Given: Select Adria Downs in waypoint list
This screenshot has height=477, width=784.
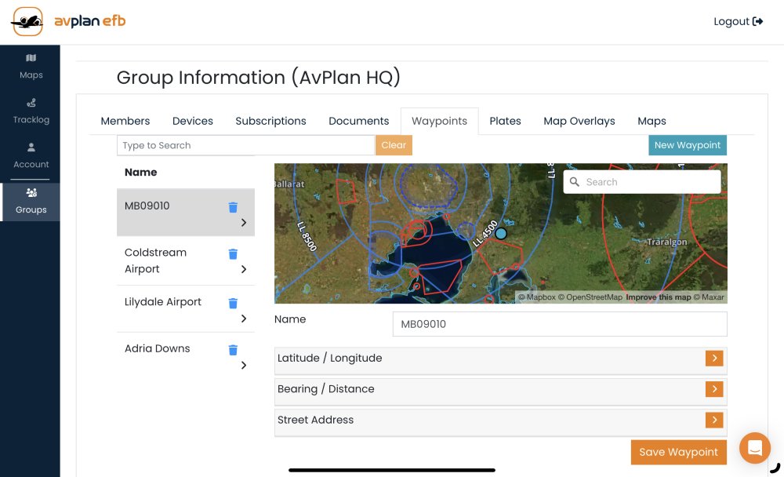Looking at the screenshot, I should pos(186,356).
